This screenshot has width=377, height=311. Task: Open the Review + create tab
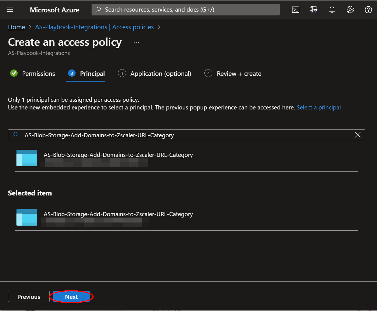coord(233,74)
